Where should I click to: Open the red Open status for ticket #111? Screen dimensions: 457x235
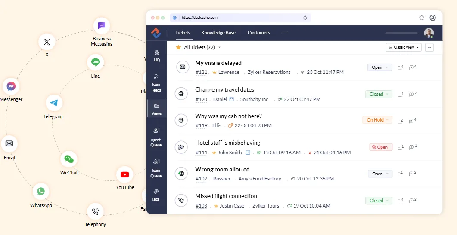381,147
